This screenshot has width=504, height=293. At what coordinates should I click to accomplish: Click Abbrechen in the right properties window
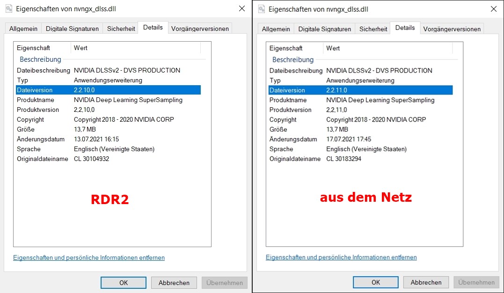click(426, 282)
